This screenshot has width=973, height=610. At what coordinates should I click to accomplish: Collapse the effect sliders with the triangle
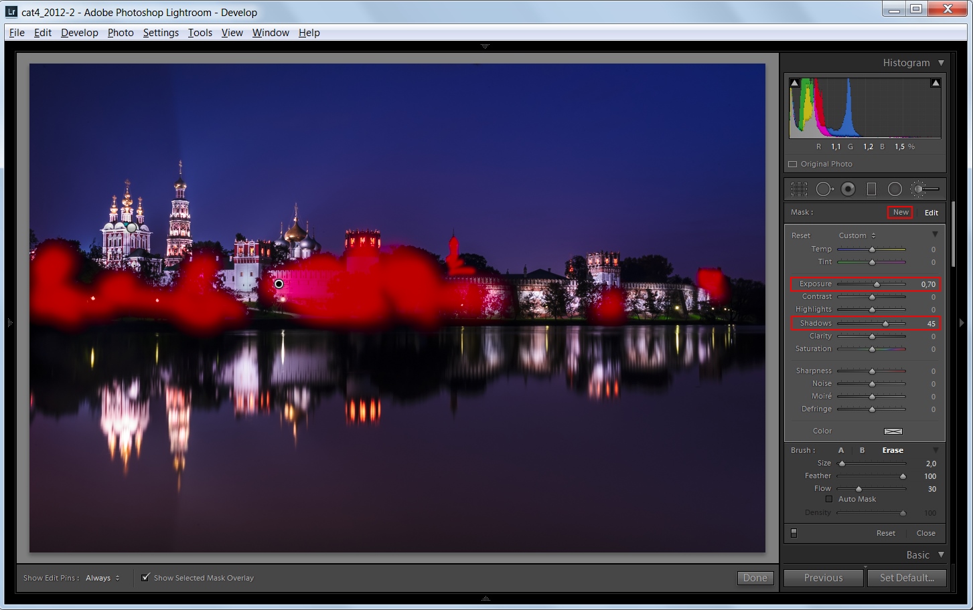[x=935, y=235]
